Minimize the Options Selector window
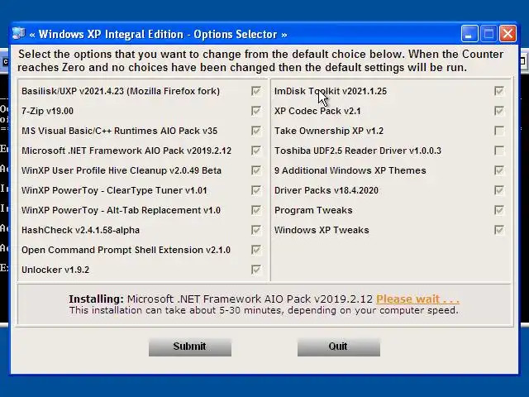Image resolution: width=529 pixels, height=397 pixels. tap(469, 34)
